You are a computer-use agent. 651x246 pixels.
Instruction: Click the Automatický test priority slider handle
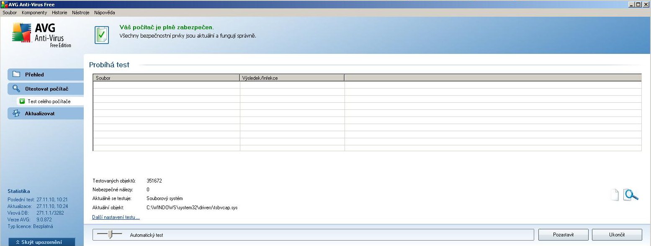110,235
